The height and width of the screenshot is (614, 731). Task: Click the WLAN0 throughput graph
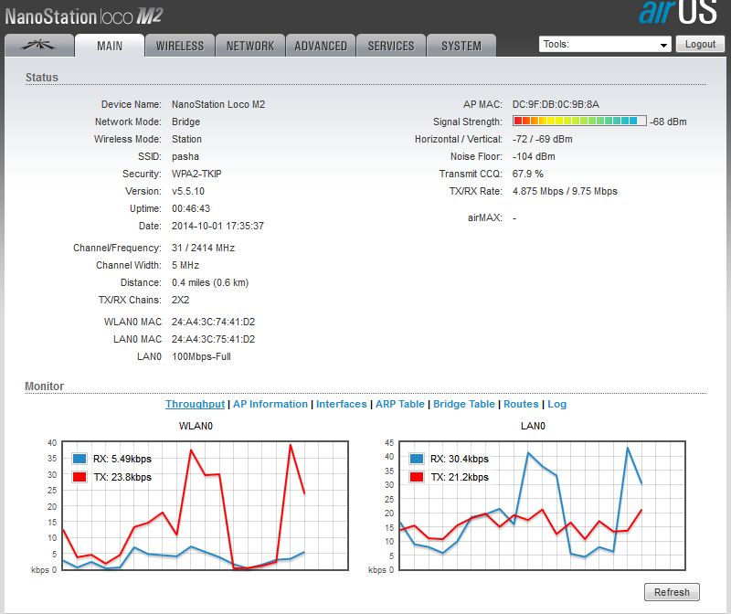pyautogui.click(x=205, y=505)
